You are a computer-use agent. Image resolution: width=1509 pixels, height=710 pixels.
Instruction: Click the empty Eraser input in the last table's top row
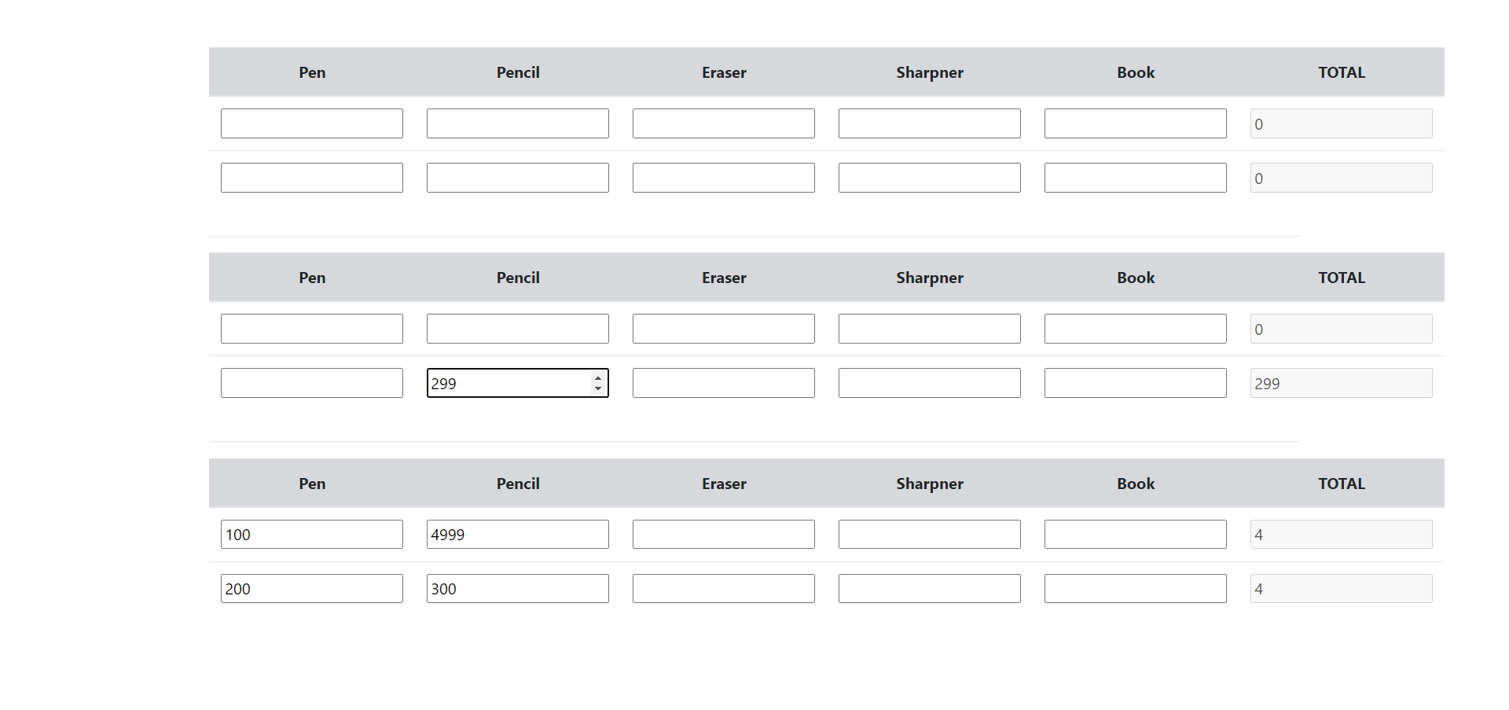(723, 534)
